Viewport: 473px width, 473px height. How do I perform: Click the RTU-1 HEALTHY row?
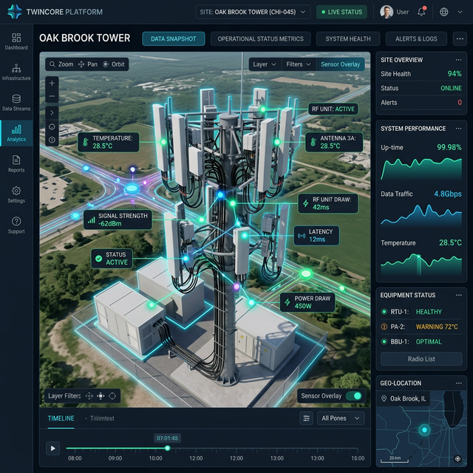pyautogui.click(x=421, y=312)
